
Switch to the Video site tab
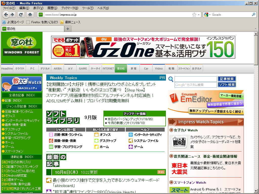pos(159,68)
